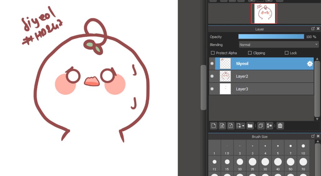Select the Layer3 name
Screen dimensions: 321x176
point(242,89)
